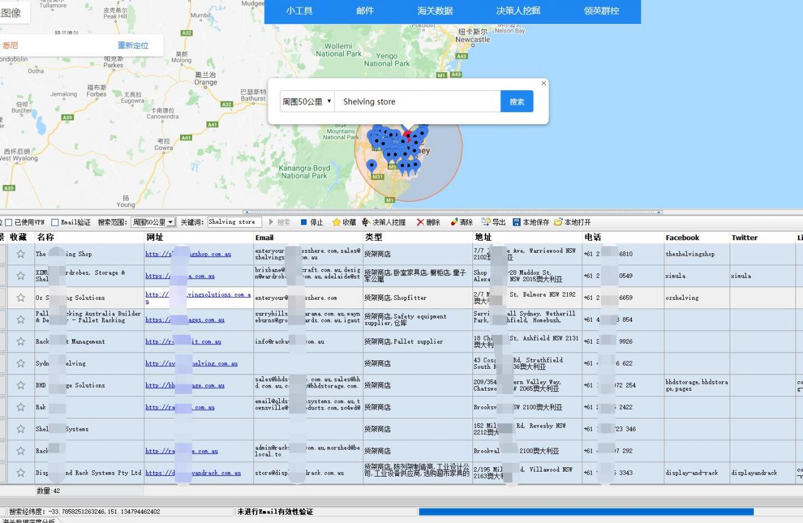Open the 搜索范围 dropdown in the toolbar
This screenshot has width=803, height=523.
[x=153, y=222]
